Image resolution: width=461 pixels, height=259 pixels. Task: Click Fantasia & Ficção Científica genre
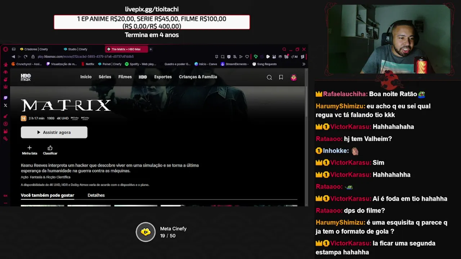(50, 177)
